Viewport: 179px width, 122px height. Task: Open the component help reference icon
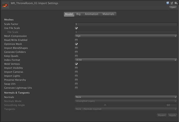pos(168,3)
